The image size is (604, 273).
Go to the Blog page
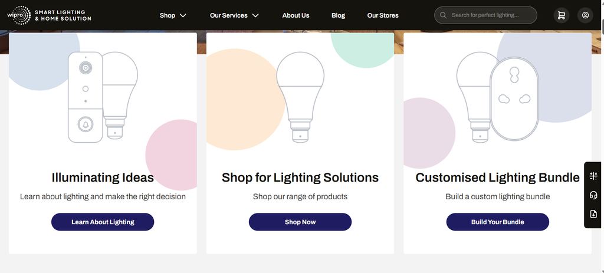338,15
